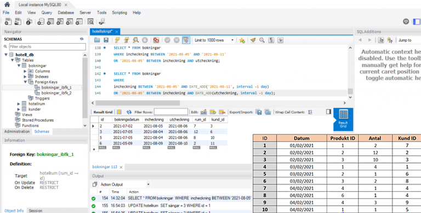The height and width of the screenshot is (213, 421).
Task: Open an SQL script file in new tab
Action: tap(18, 22)
